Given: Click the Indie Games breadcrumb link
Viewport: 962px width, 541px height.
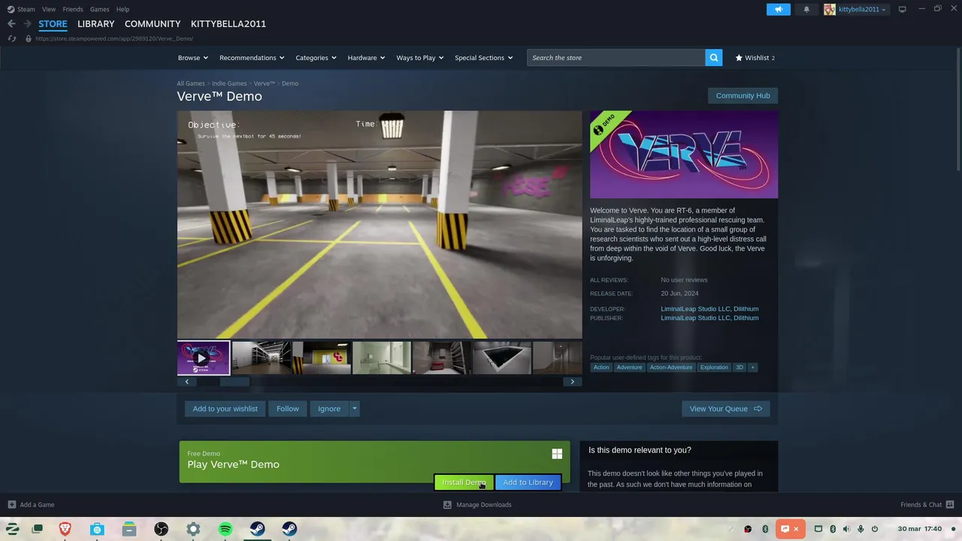Looking at the screenshot, I should coord(229,83).
